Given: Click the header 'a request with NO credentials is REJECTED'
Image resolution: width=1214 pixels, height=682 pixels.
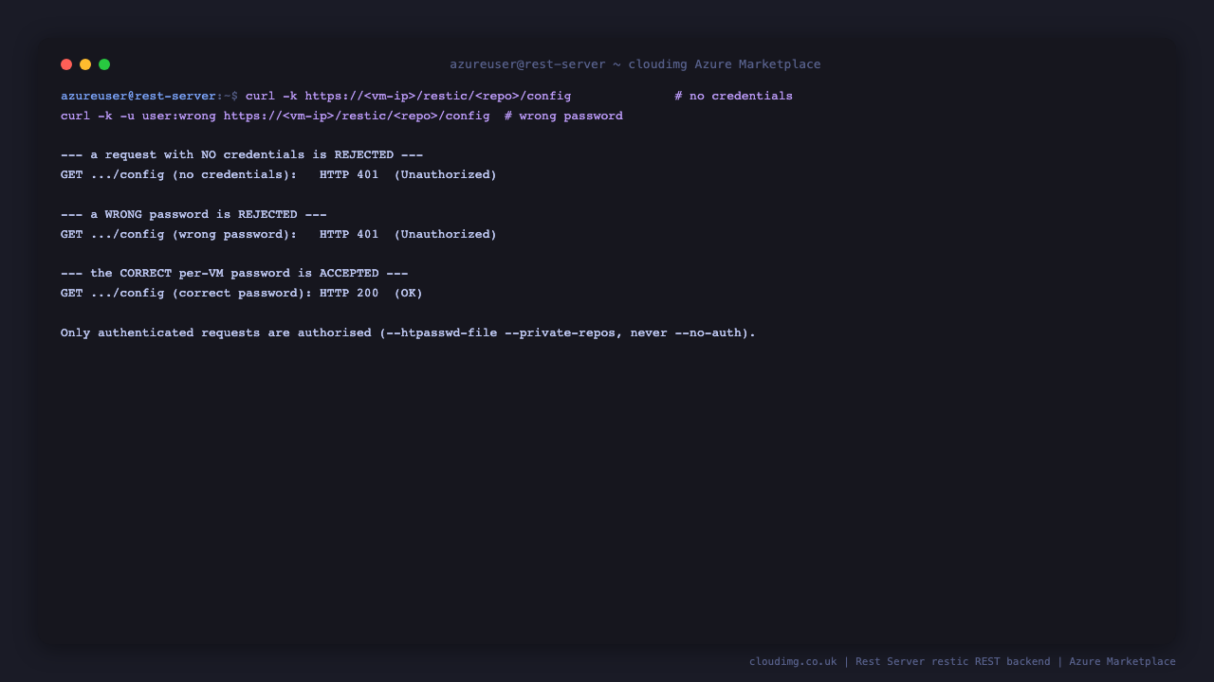Looking at the screenshot, I should (242, 155).
